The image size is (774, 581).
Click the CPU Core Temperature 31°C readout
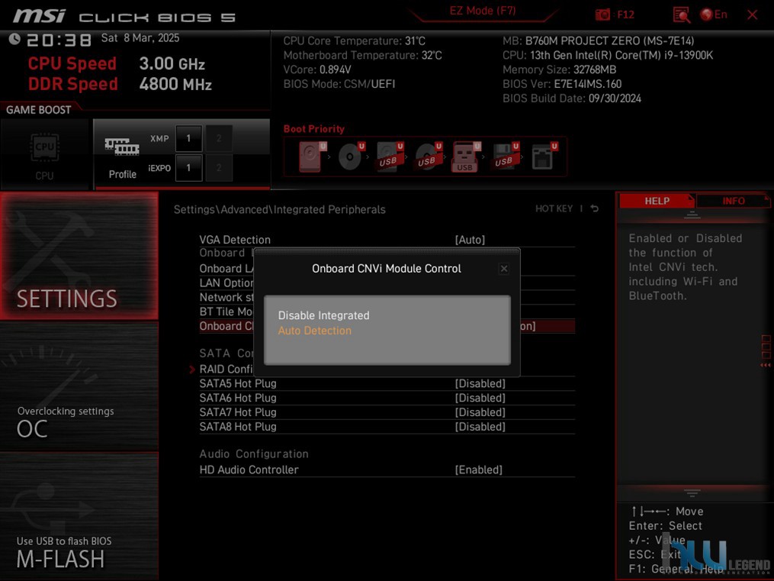(x=355, y=41)
